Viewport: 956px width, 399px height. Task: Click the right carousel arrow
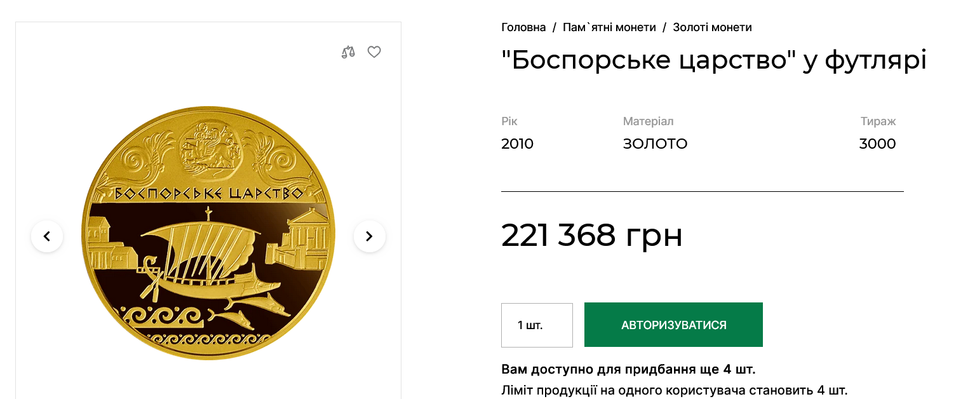point(369,235)
